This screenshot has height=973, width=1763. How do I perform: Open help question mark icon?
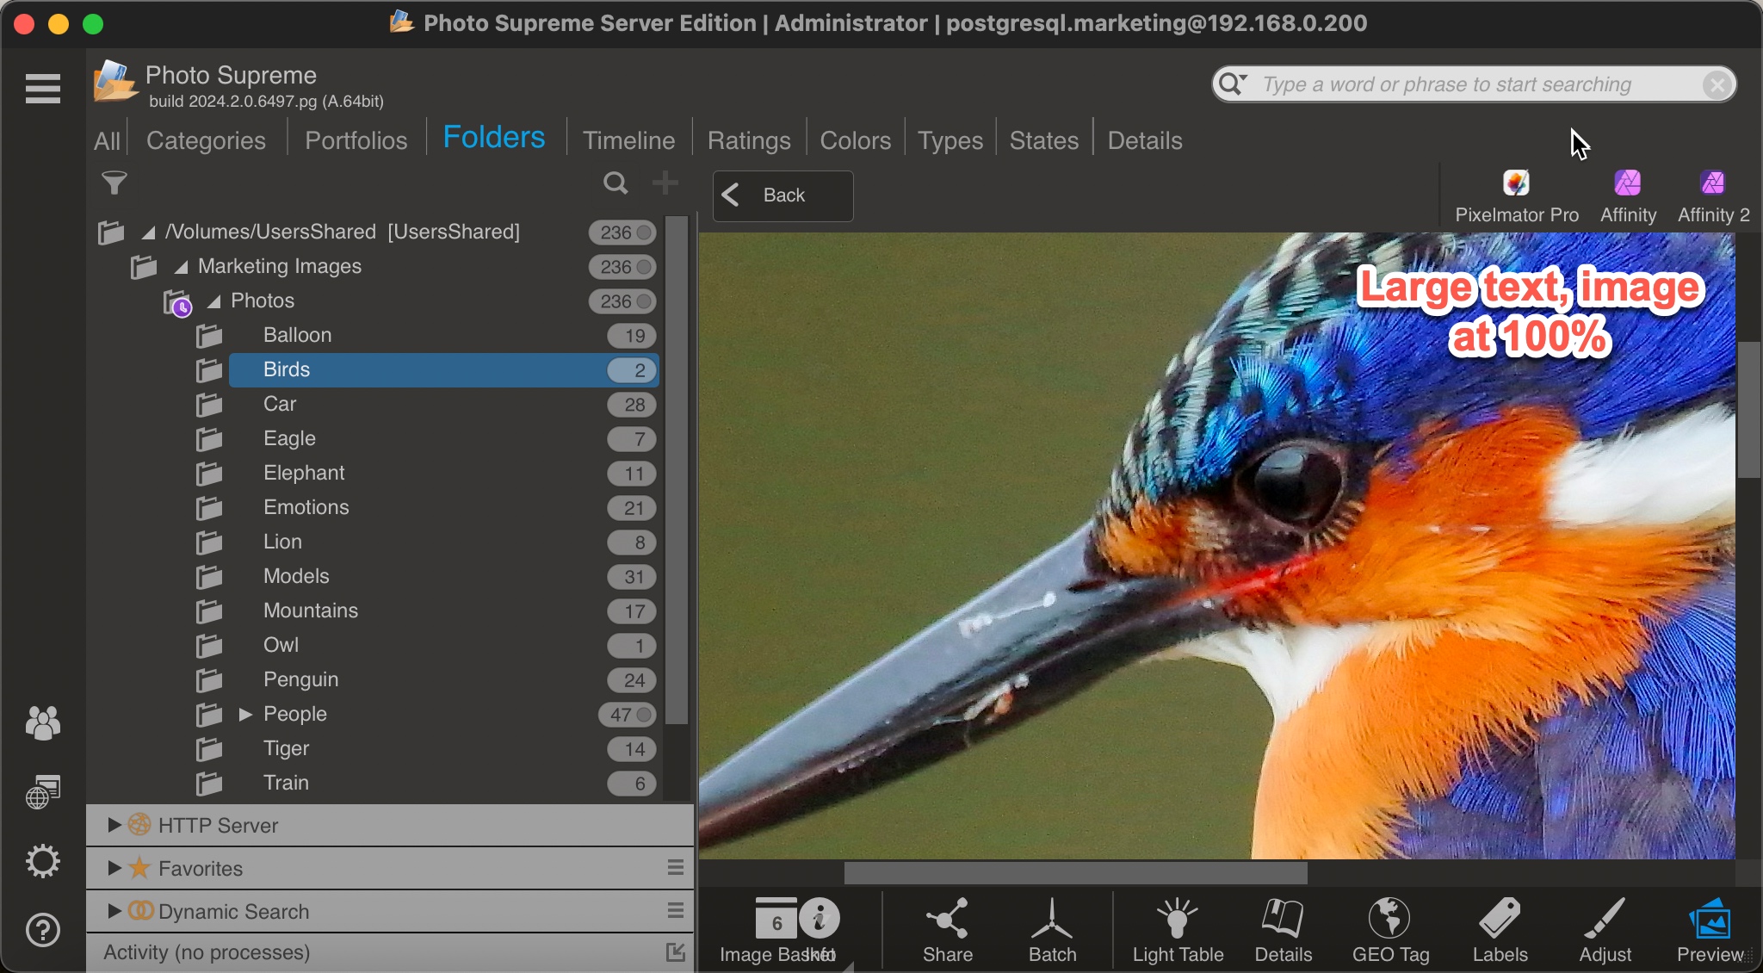point(42,930)
